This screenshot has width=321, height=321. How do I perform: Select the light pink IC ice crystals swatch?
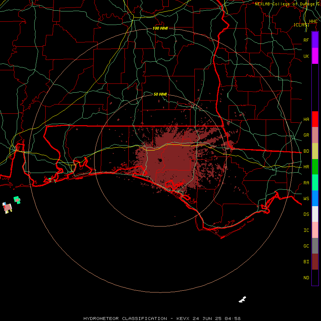pos(315,230)
